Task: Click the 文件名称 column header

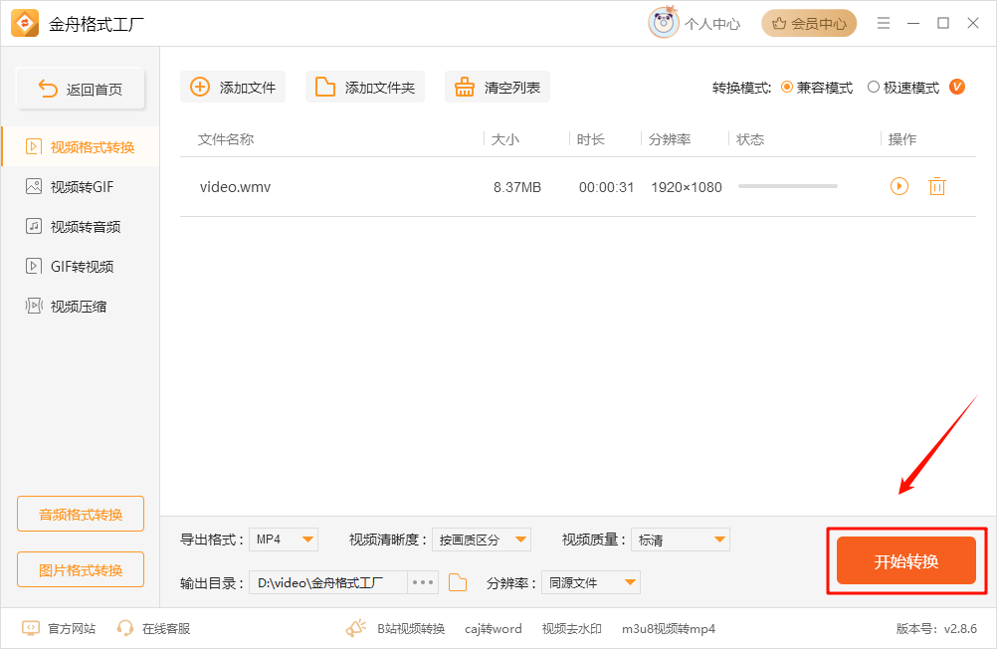Action: (226, 139)
